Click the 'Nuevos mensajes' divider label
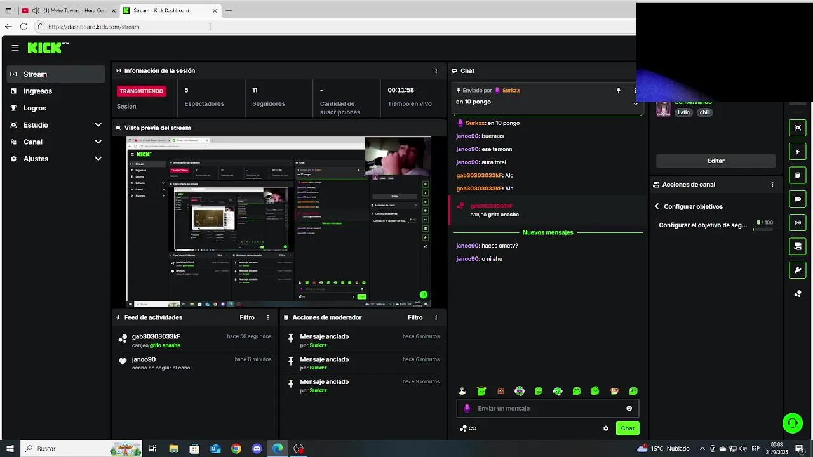Screen dimensions: 813x457 [x=548, y=233]
